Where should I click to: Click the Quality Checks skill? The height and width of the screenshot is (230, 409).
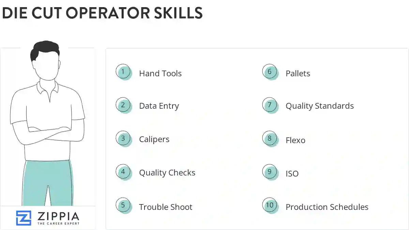click(x=167, y=173)
